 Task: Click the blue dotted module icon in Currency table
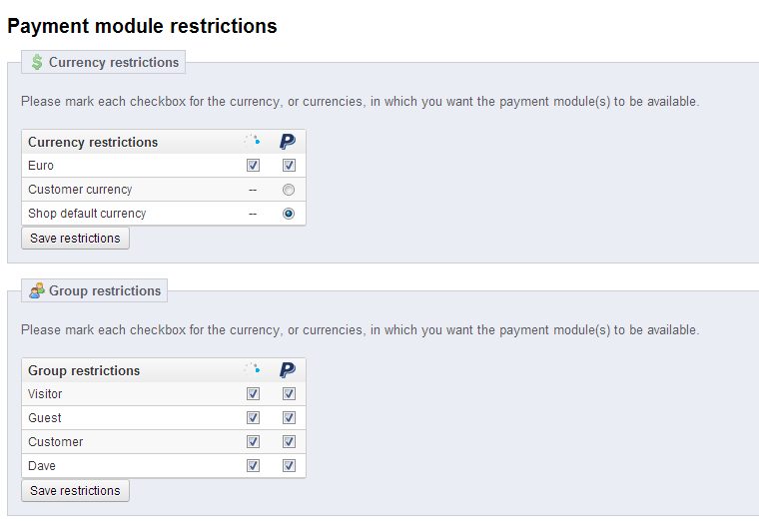(253, 142)
